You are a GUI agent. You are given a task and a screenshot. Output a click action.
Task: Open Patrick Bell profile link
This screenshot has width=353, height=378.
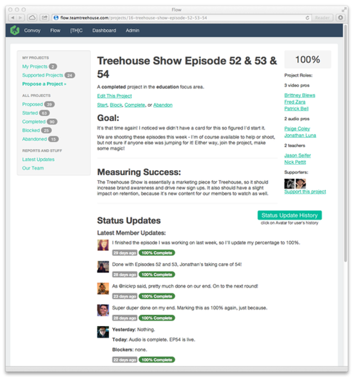coord(296,109)
